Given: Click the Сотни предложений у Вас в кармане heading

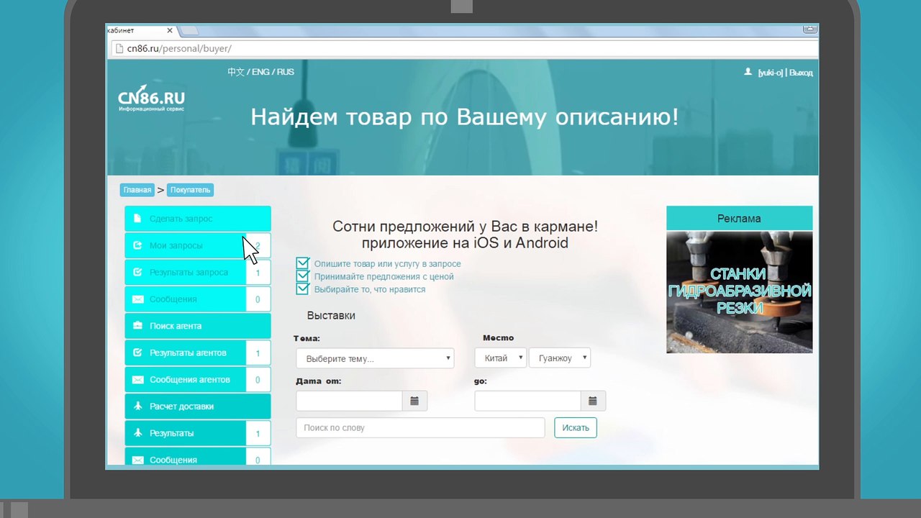Looking at the screenshot, I should [x=465, y=227].
